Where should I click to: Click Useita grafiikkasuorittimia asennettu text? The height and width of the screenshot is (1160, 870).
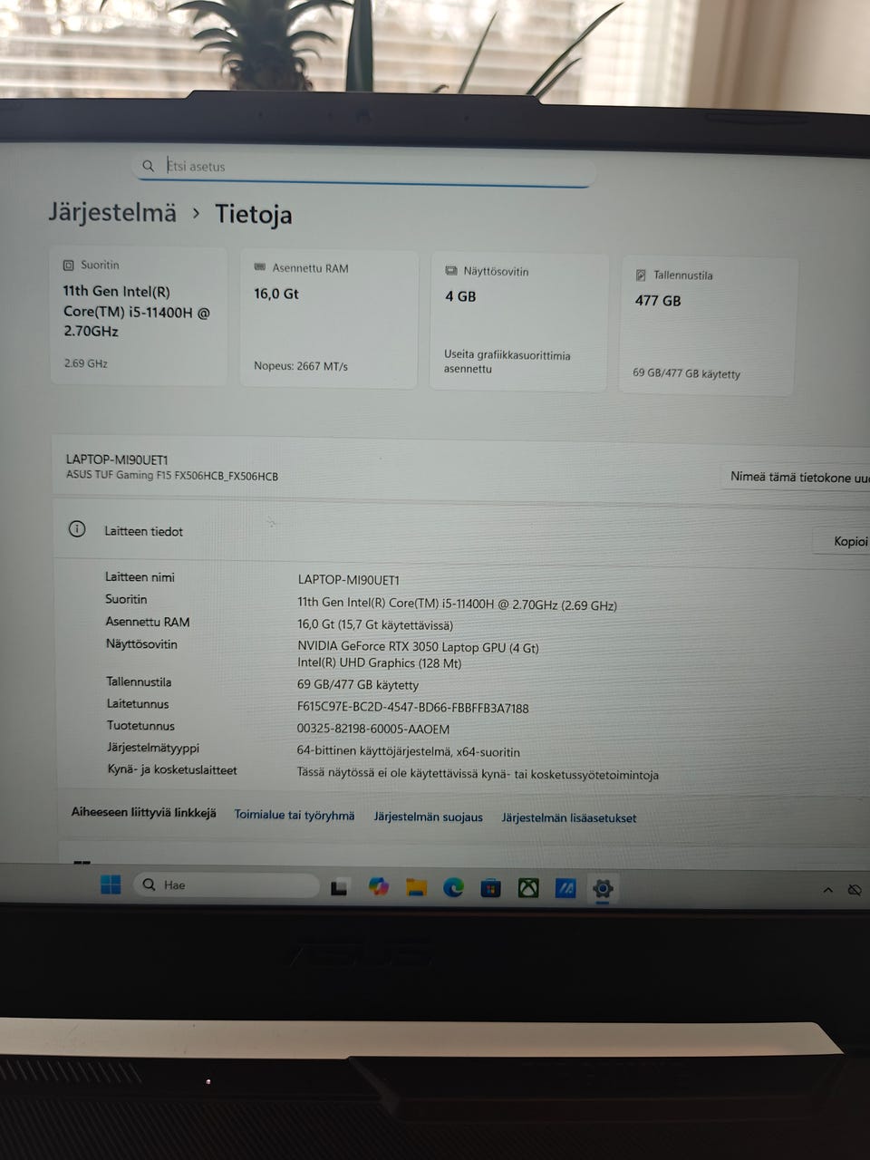point(507,362)
